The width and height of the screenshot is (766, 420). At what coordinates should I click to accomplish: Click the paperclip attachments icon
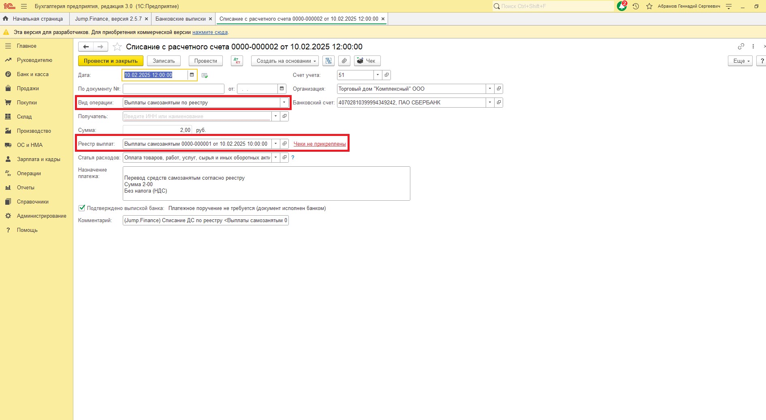coord(344,61)
